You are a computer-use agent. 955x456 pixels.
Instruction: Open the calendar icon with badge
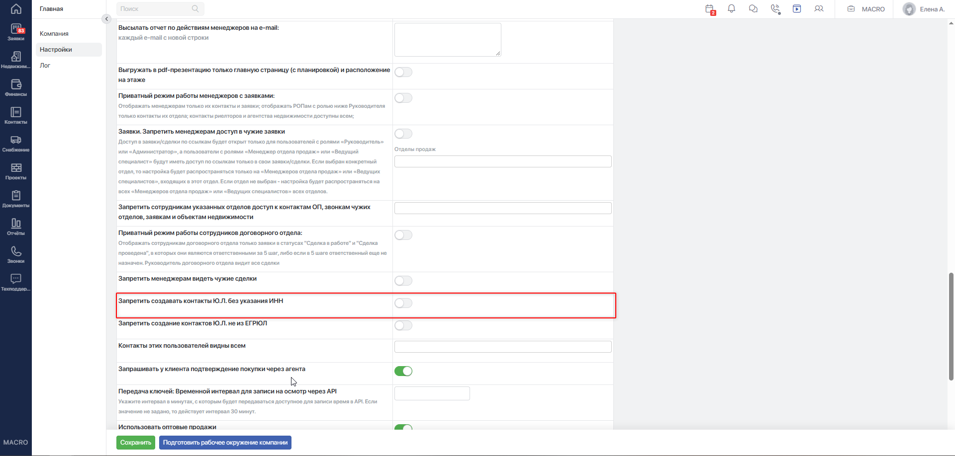coord(710,9)
